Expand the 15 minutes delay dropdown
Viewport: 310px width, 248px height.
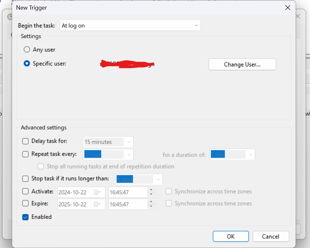[x=129, y=142]
